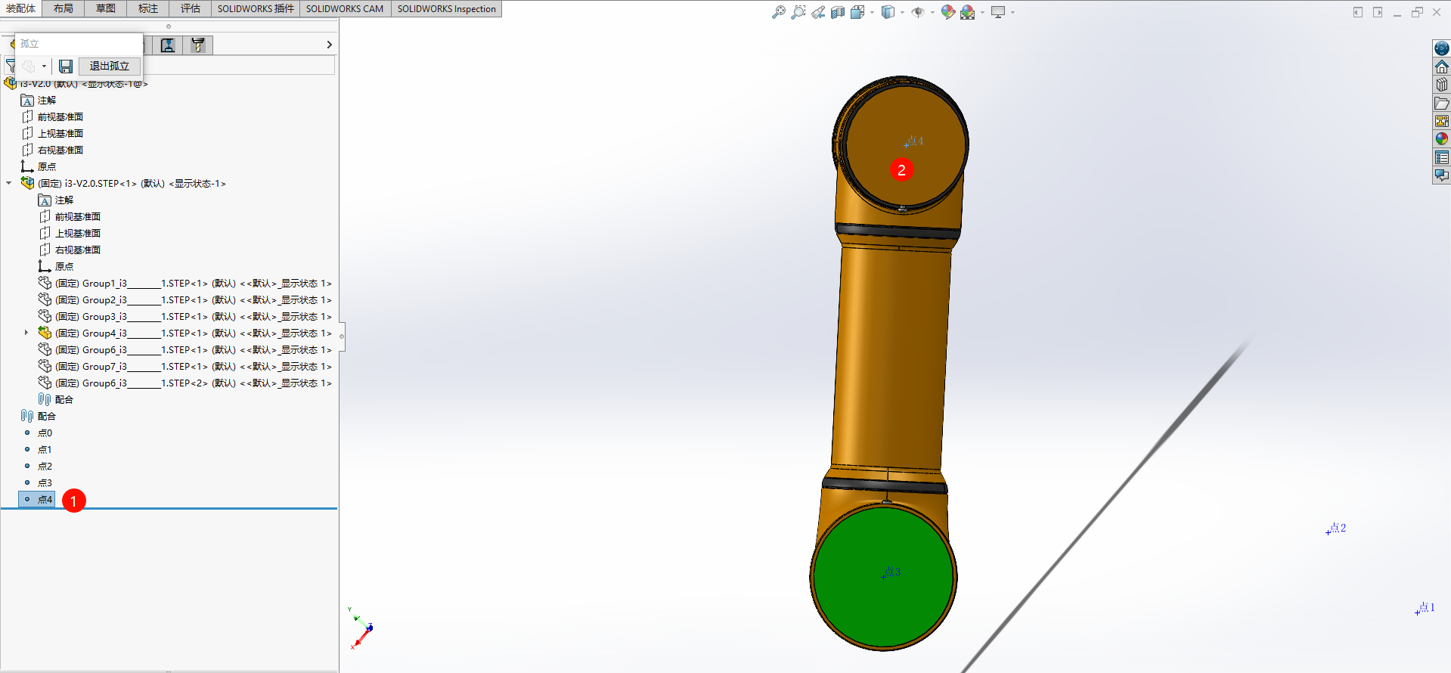
Task: Open the View Orientation cube icon
Action: pyautogui.click(x=857, y=12)
